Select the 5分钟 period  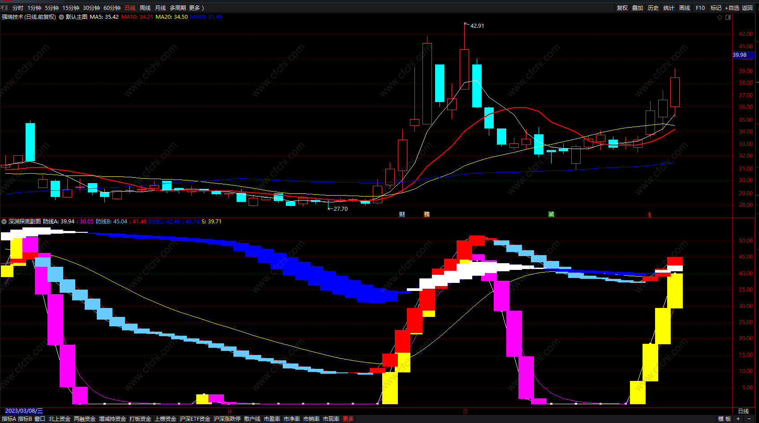pos(52,8)
